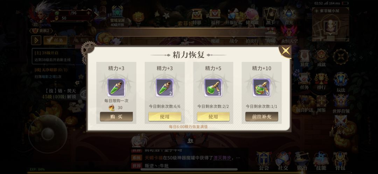Close the 精力恢复 dialog
Screen dimensions: 378x174
(286, 51)
